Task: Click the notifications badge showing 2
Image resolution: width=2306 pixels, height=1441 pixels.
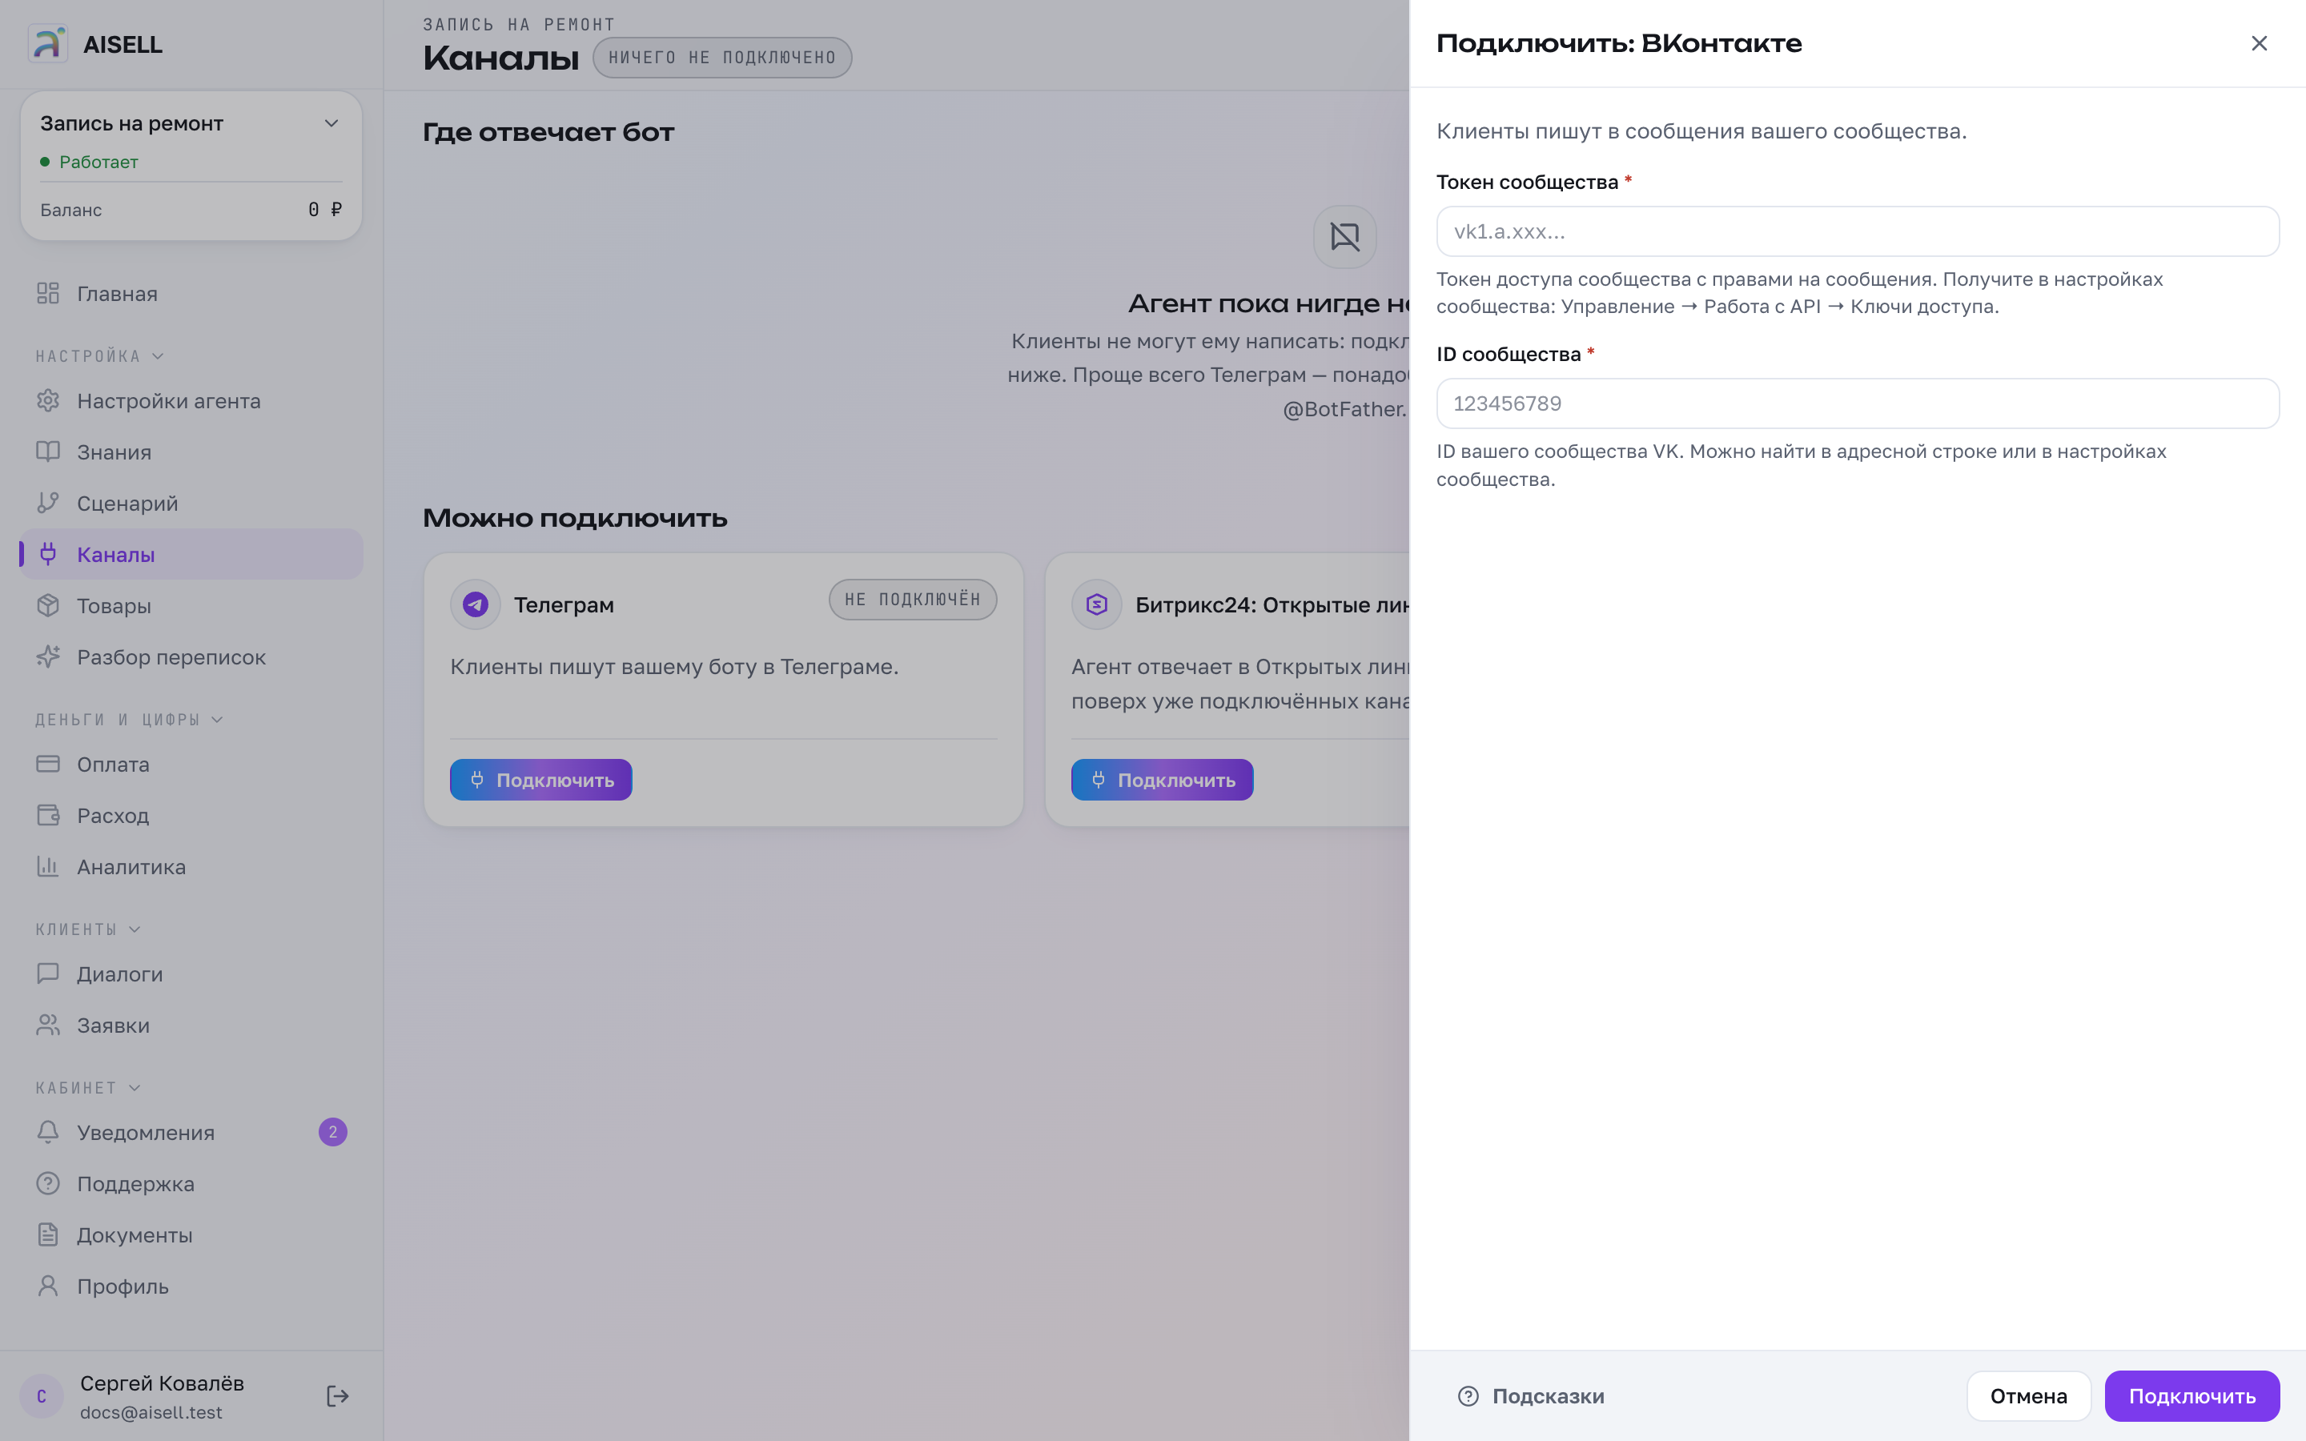Action: coord(332,1132)
